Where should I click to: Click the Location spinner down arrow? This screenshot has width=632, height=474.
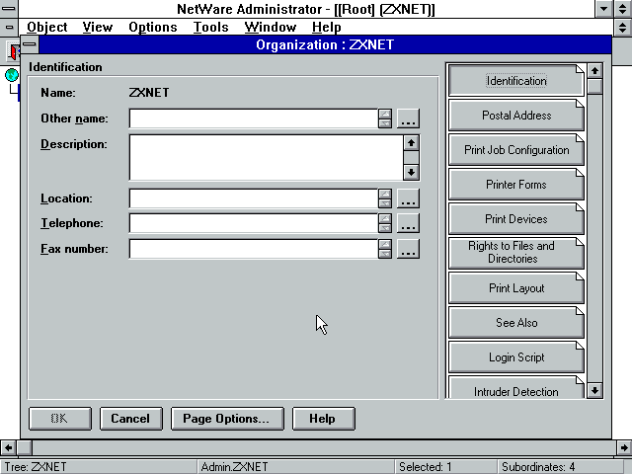(x=385, y=203)
